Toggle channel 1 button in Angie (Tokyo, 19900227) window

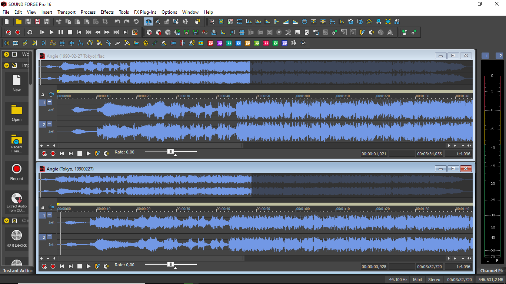[x=43, y=215]
